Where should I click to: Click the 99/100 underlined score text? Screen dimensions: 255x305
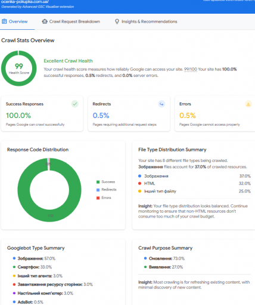click(x=191, y=69)
